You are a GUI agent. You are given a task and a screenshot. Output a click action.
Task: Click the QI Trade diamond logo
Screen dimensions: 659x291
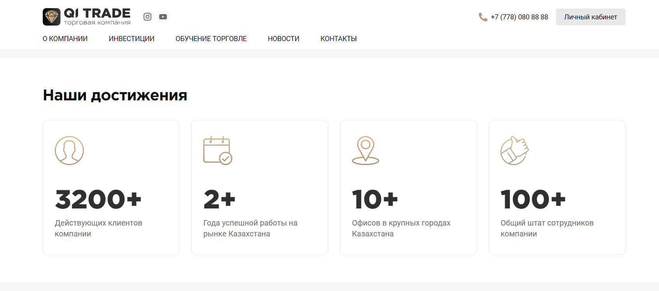[52, 17]
